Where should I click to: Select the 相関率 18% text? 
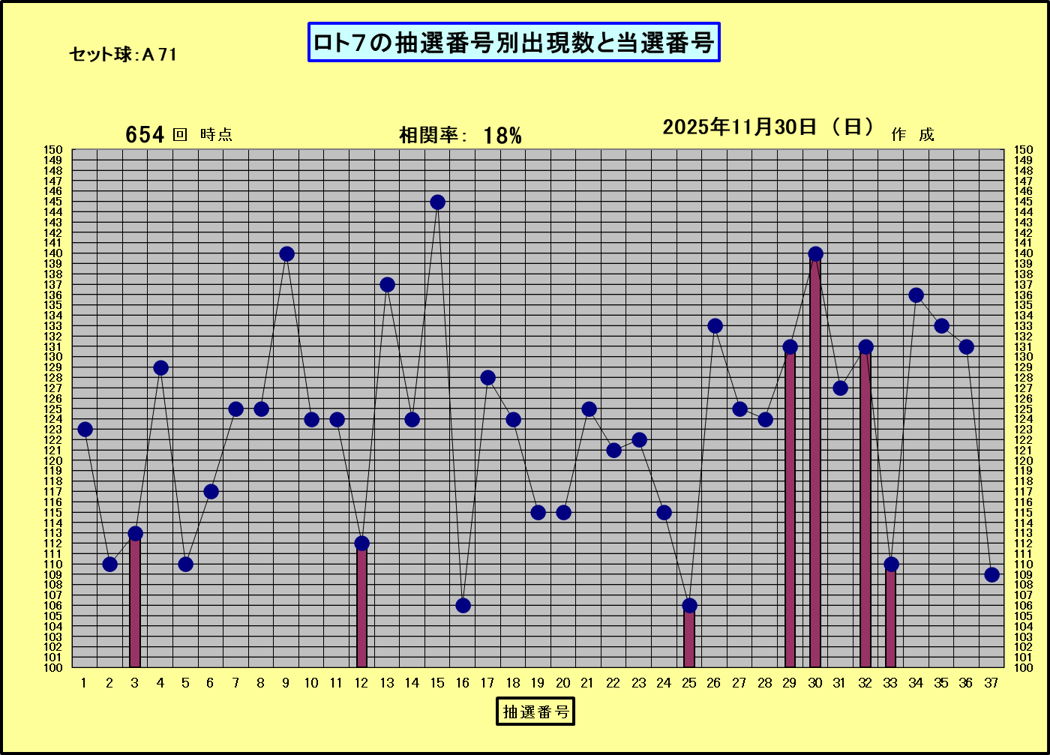click(460, 135)
